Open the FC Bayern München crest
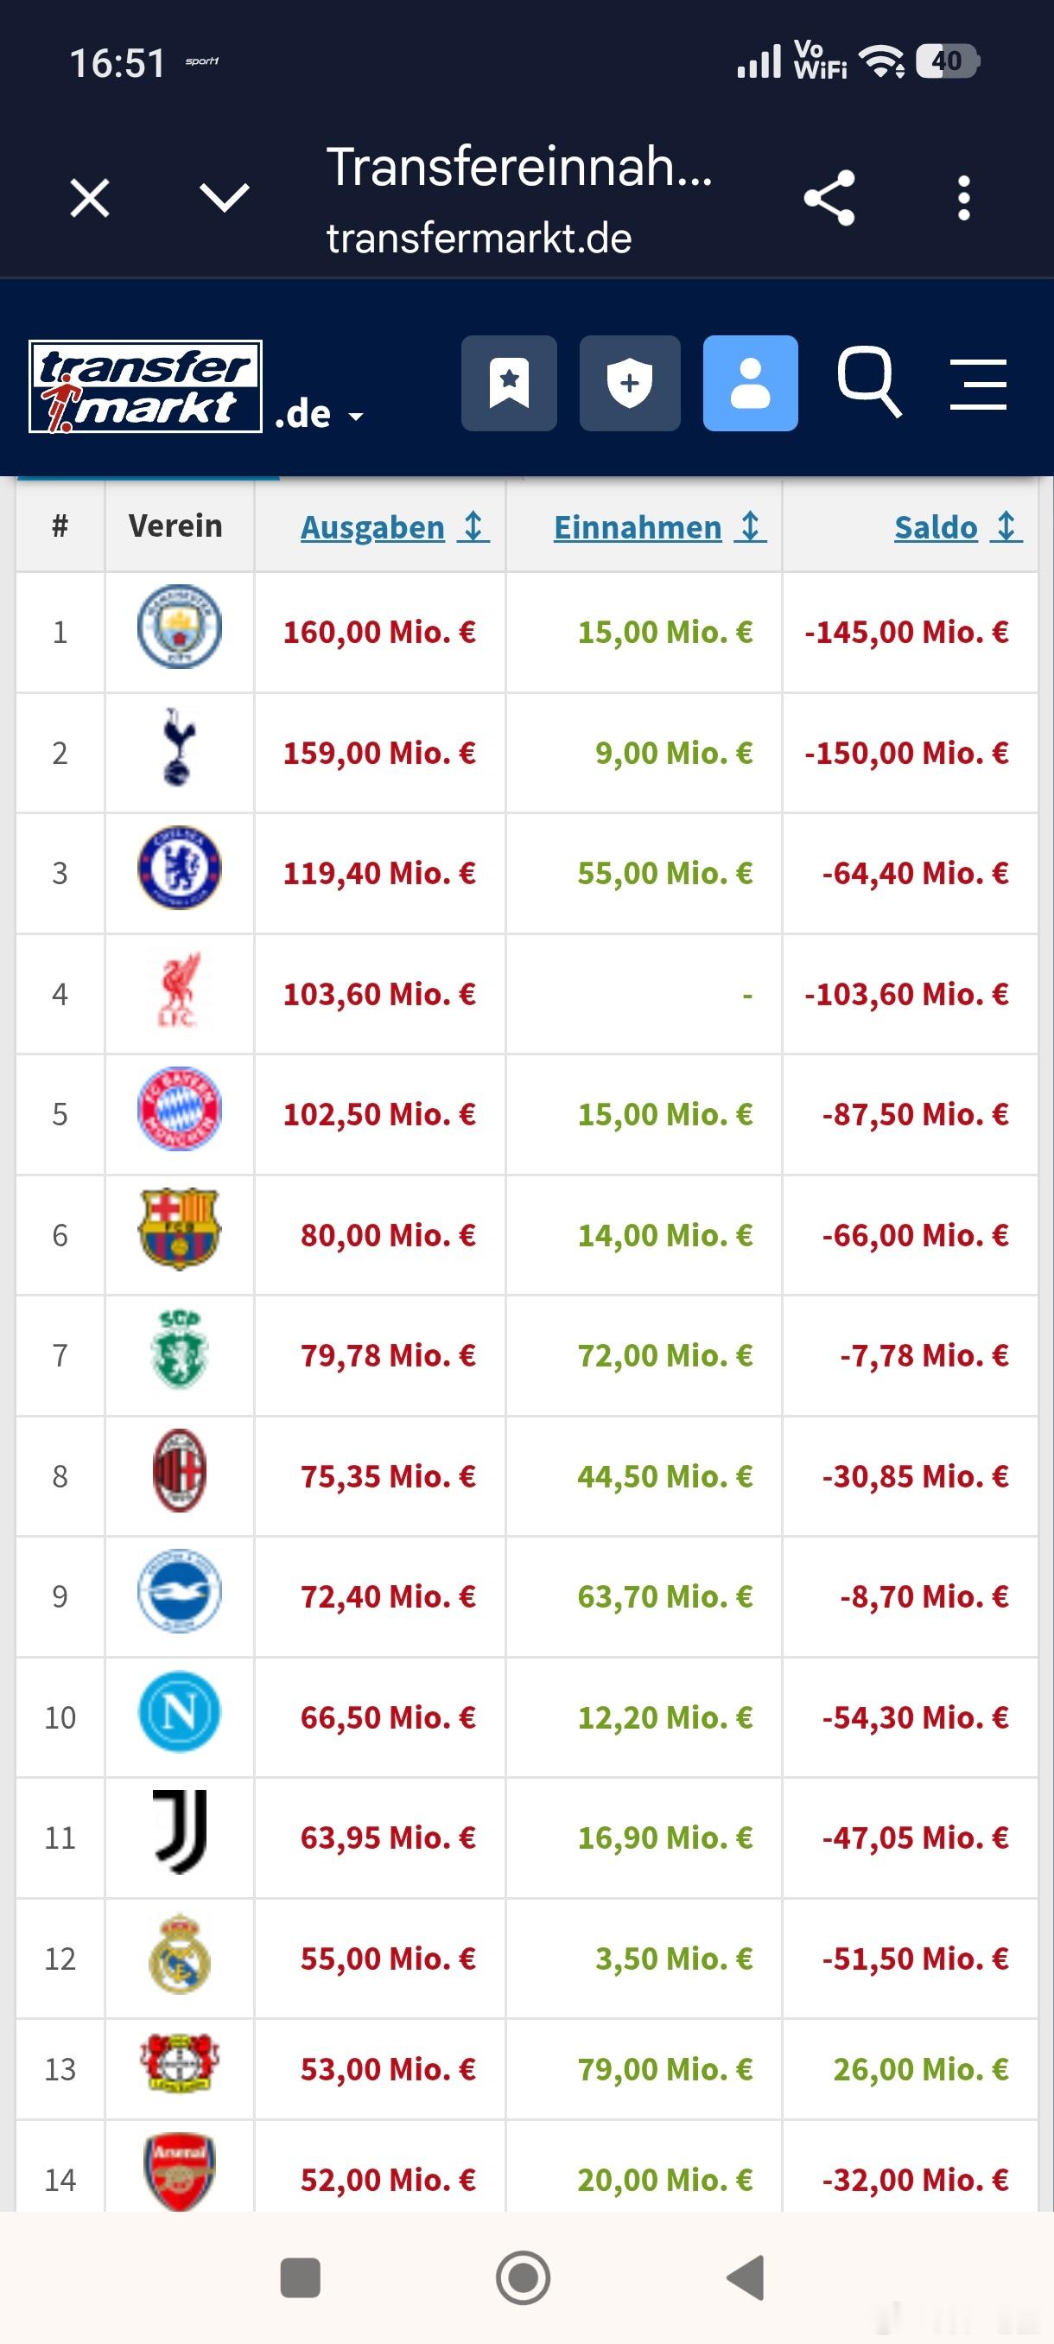 pyautogui.click(x=179, y=1109)
